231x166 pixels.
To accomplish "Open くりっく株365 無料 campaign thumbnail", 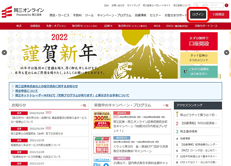I will (102, 145).
